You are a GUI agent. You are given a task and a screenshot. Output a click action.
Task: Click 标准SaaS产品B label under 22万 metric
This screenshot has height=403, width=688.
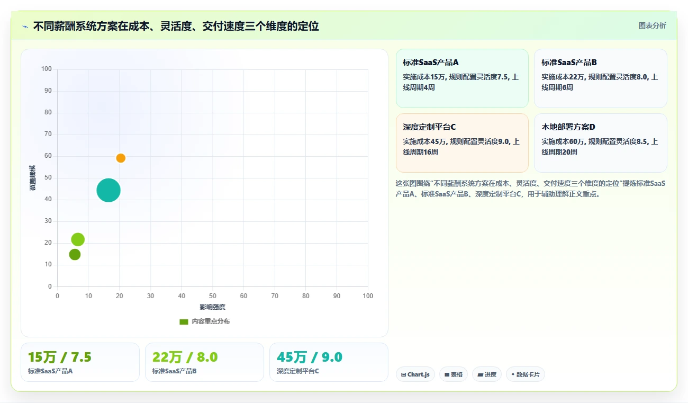coord(175,371)
